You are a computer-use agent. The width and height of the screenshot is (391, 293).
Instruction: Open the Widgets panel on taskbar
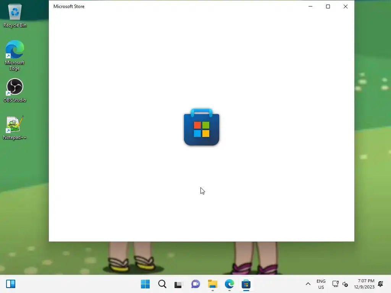pyautogui.click(x=11, y=284)
